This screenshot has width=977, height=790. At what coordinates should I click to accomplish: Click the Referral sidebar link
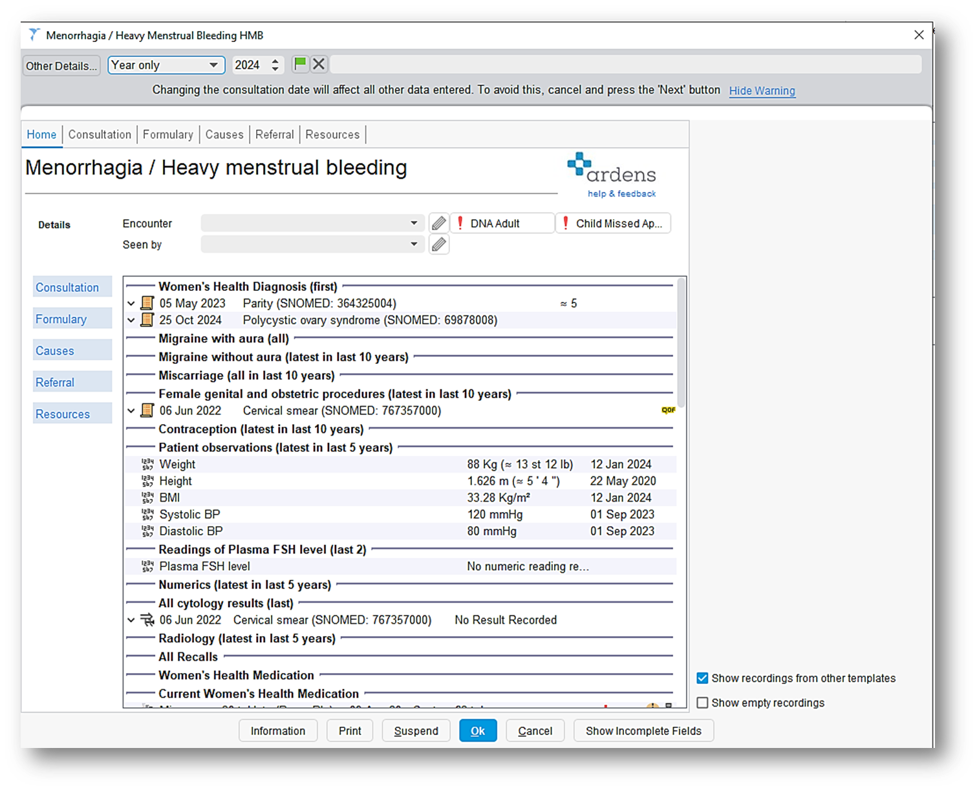(x=72, y=382)
